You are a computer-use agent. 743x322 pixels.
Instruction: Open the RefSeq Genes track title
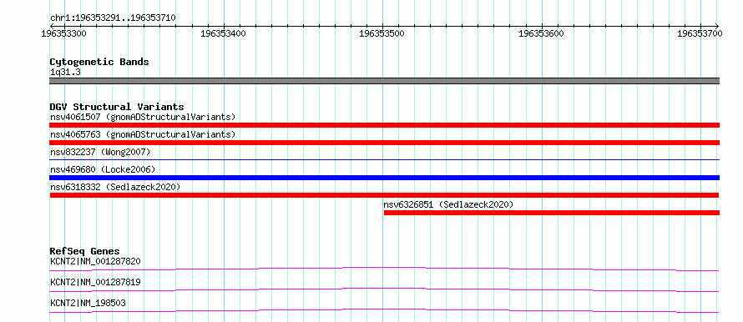point(85,251)
